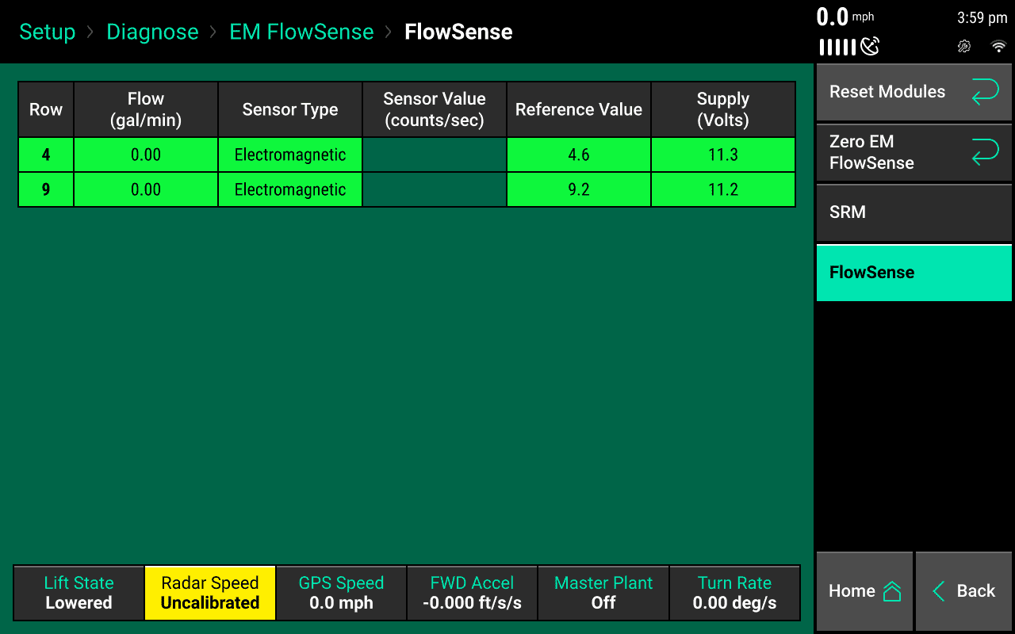Select row number 9 cell
Screen dimensions: 1015x634
(46, 189)
